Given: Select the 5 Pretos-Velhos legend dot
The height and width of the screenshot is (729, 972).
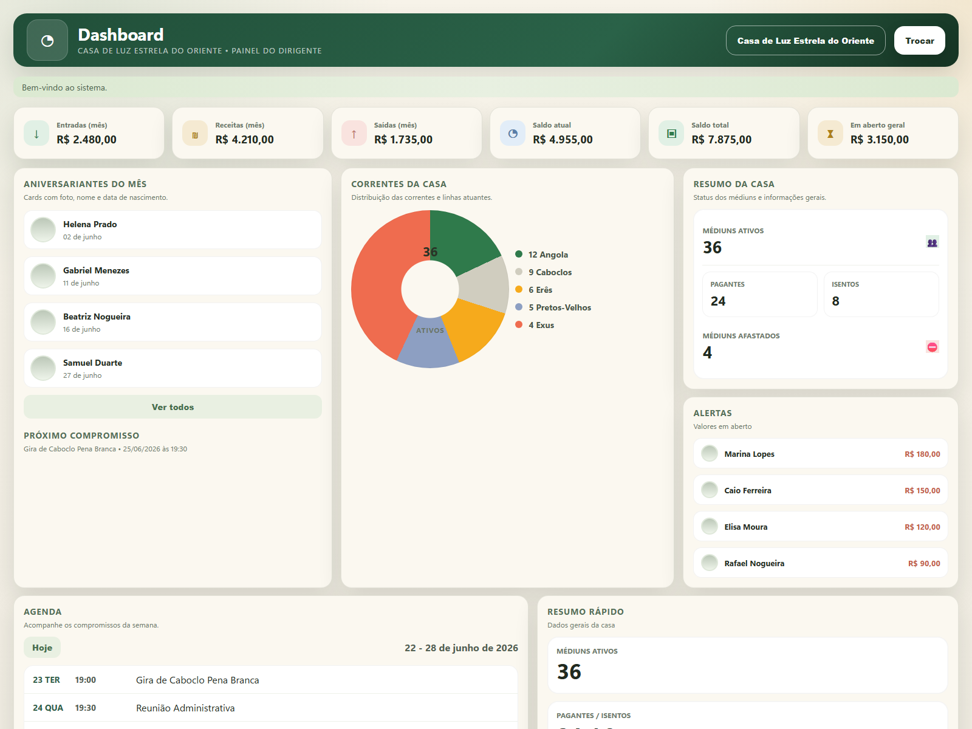Looking at the screenshot, I should (519, 307).
